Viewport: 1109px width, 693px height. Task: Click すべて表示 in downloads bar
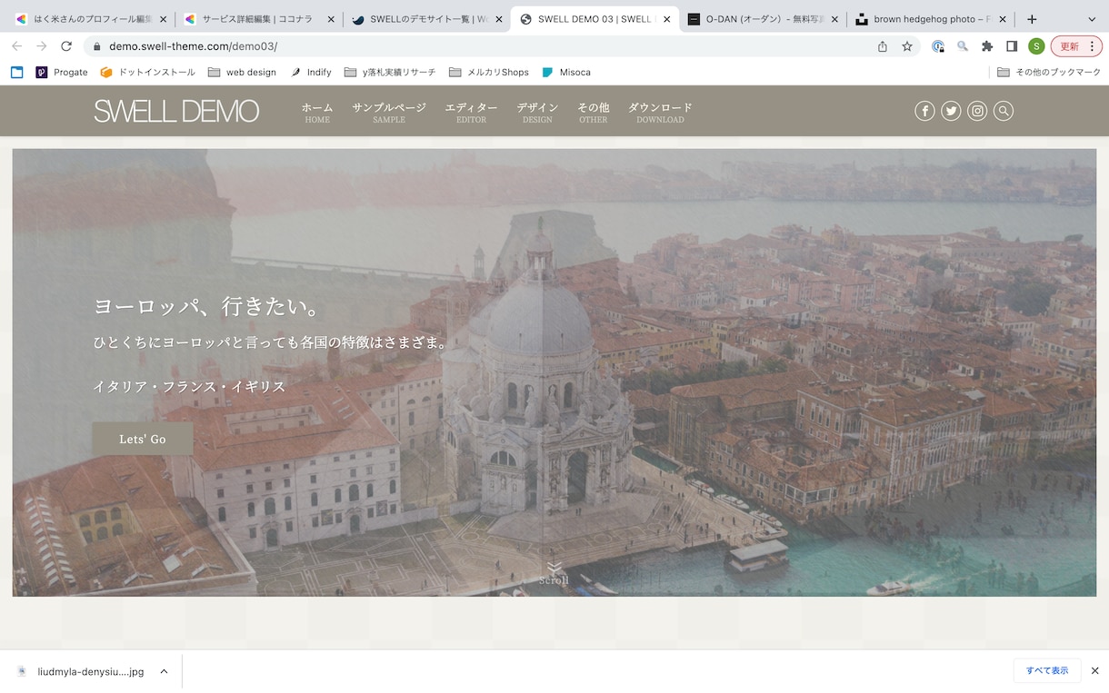point(1047,671)
